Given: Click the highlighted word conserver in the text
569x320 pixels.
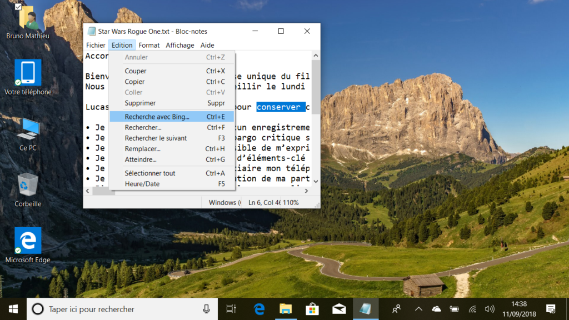Looking at the screenshot, I should click(x=281, y=107).
